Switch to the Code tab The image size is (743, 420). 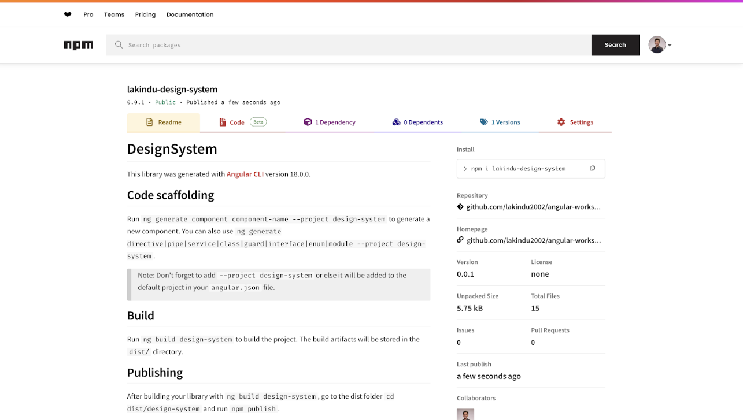coord(237,122)
